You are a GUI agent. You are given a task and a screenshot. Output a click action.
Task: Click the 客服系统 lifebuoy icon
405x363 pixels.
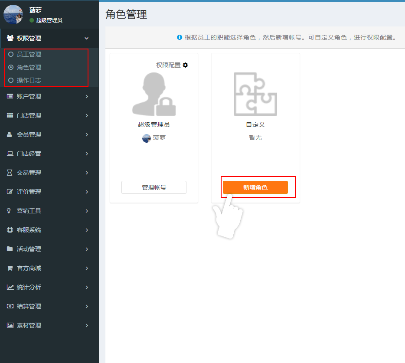10,230
